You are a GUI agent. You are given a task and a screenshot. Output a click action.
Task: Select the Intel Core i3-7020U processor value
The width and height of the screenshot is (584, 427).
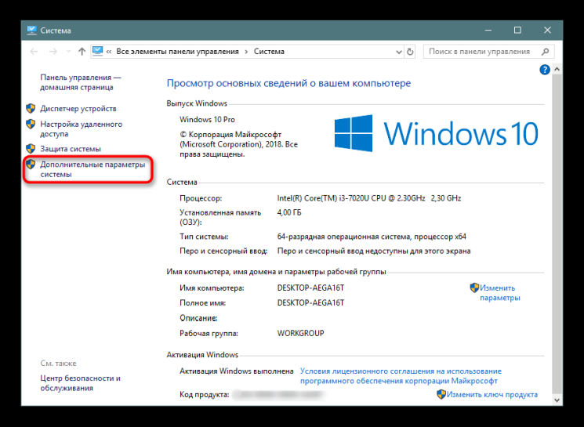tap(368, 198)
